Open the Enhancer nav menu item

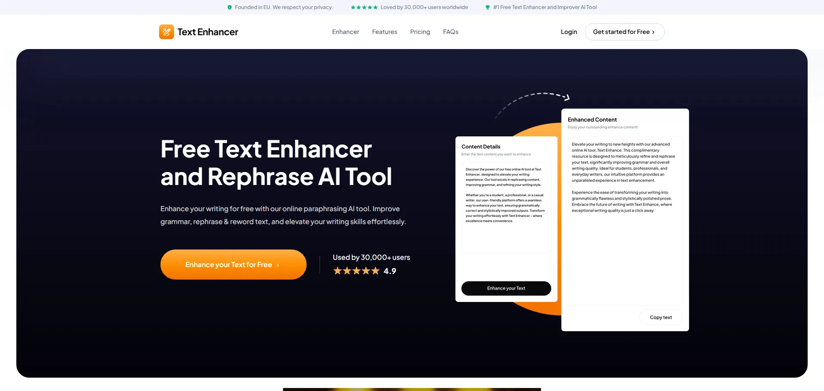click(x=345, y=32)
